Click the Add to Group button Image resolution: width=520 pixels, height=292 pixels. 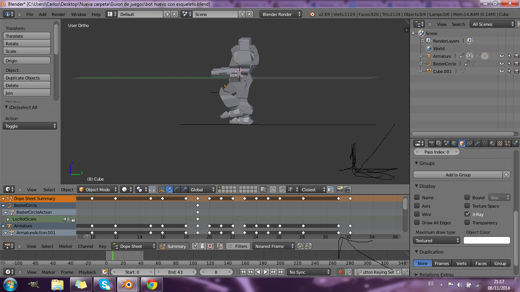[x=458, y=175]
